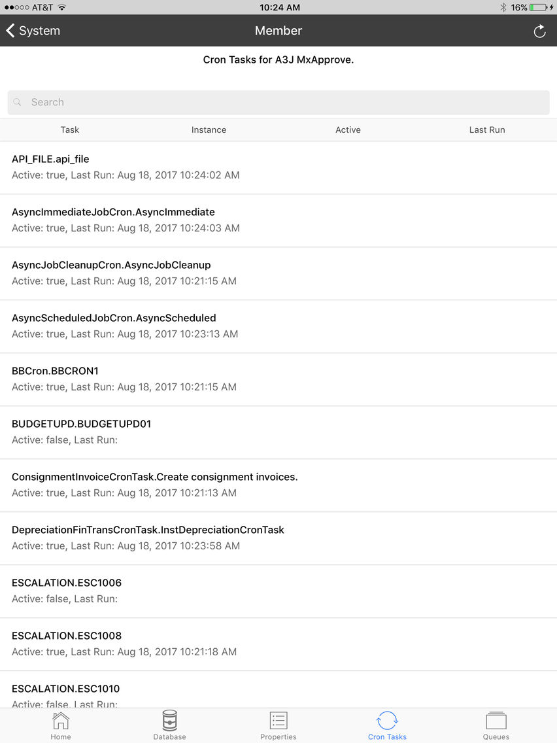Open the ESCALATION.ESC1010 task
The image size is (557, 743).
click(278, 690)
